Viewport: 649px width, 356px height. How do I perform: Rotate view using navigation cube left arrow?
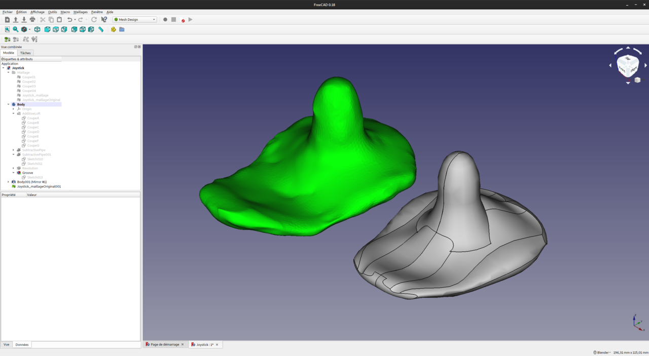610,65
